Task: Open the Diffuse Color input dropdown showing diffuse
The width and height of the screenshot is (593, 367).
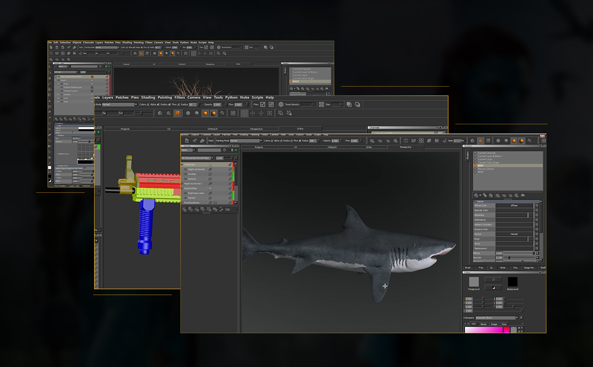Action: pos(514,206)
